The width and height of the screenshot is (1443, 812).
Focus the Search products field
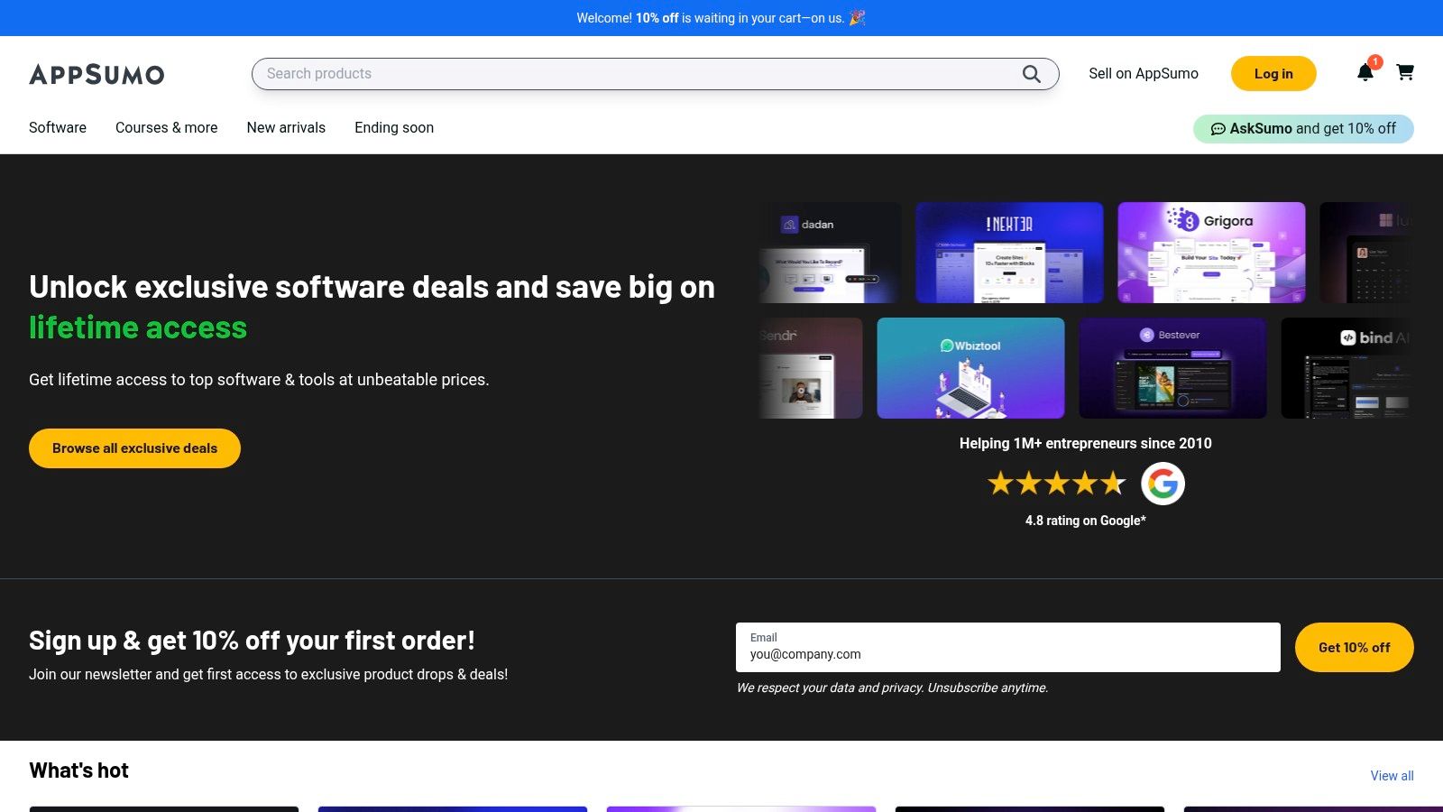point(655,74)
